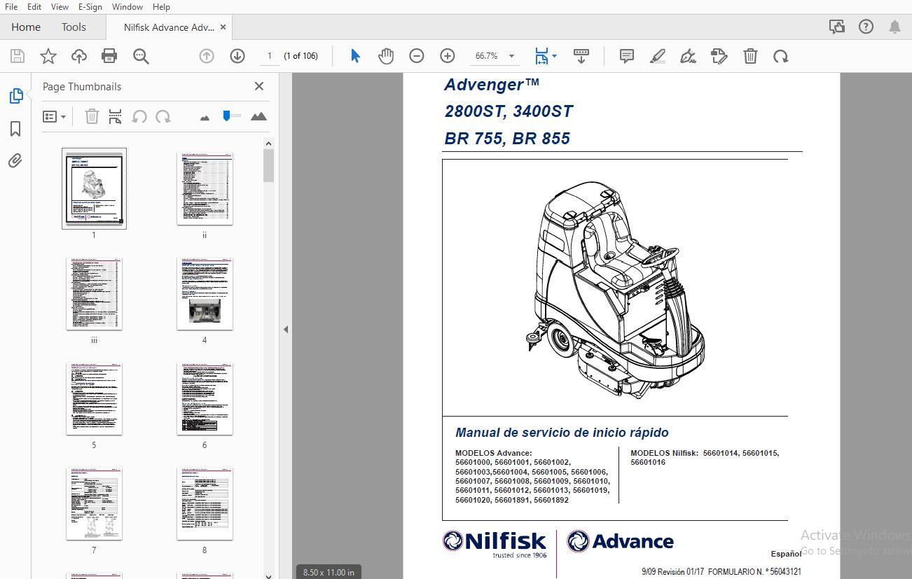912x579 pixels.
Task: Click the "(1 of 106)" page count text
Action: coord(300,56)
